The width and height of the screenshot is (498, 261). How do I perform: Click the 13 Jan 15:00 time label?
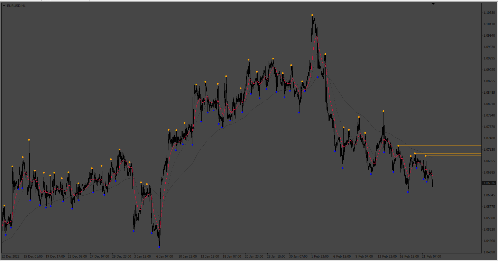click(x=210, y=257)
